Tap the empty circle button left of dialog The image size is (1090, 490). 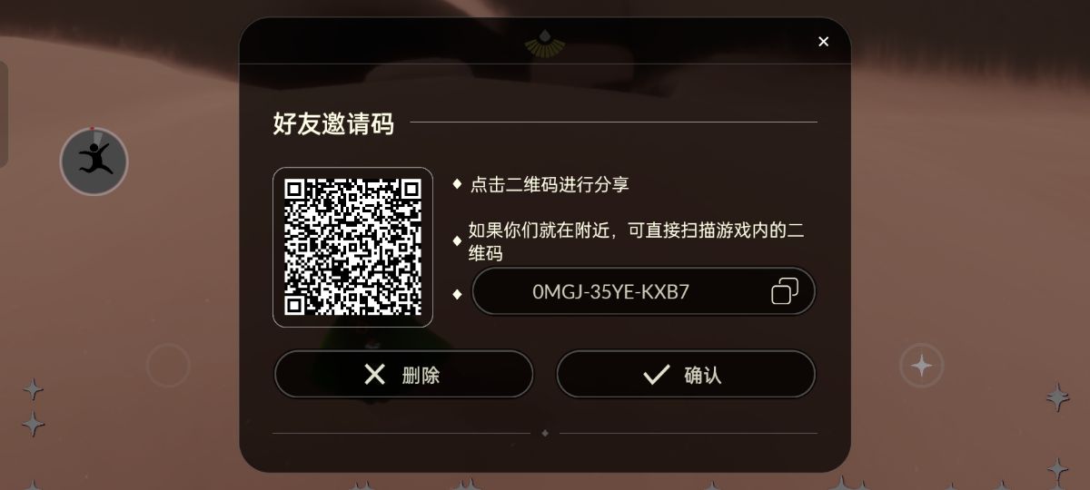168,366
